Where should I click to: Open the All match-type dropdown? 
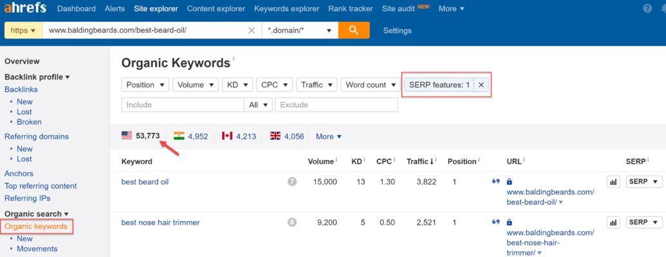pos(258,105)
